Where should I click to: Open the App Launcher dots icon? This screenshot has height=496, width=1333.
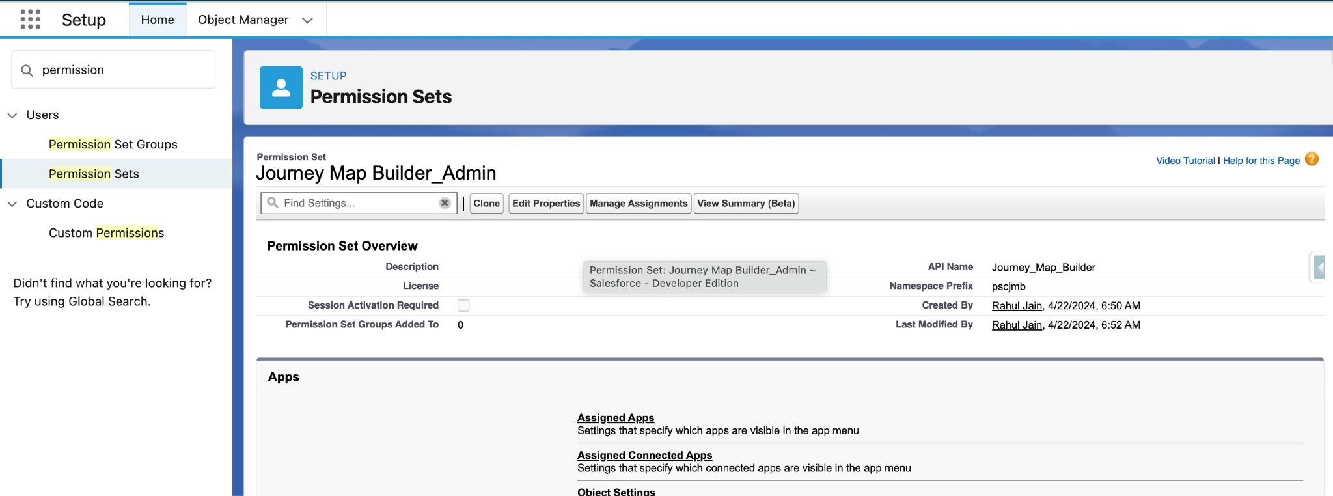tap(30, 20)
